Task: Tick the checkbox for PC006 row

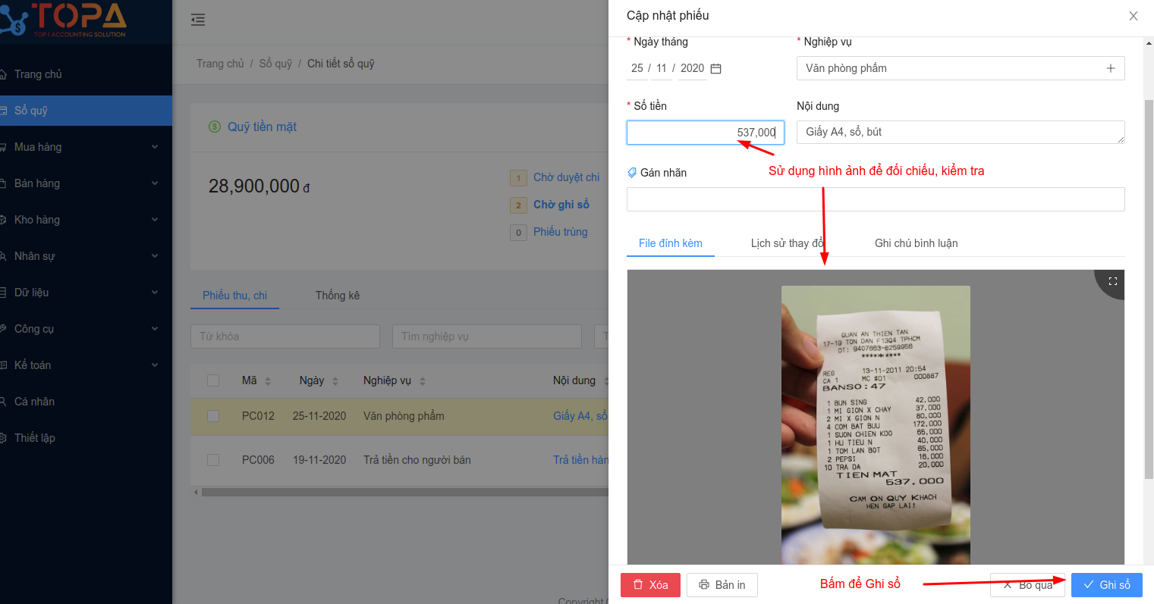Action: click(x=213, y=460)
